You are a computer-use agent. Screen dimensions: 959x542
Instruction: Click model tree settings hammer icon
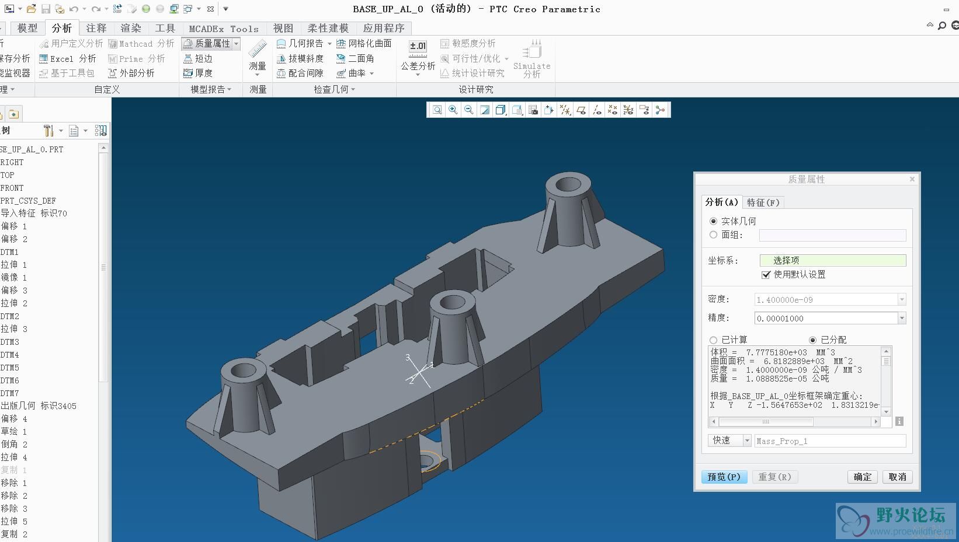pyautogui.click(x=48, y=131)
